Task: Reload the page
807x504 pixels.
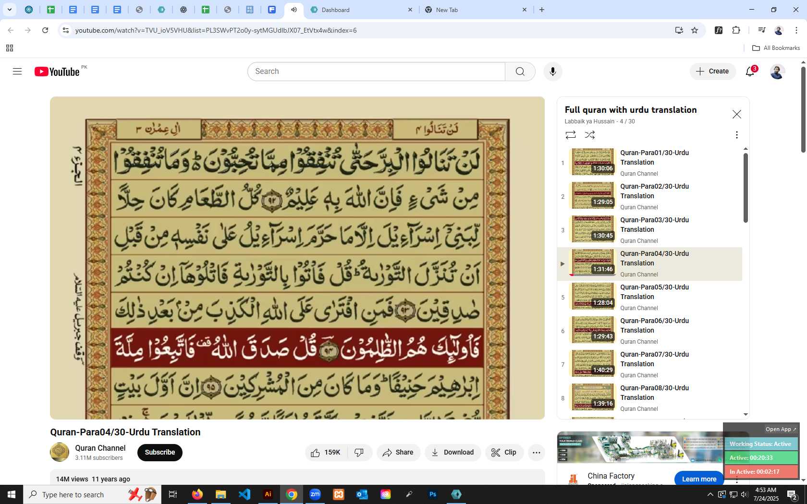Action: 45,30
